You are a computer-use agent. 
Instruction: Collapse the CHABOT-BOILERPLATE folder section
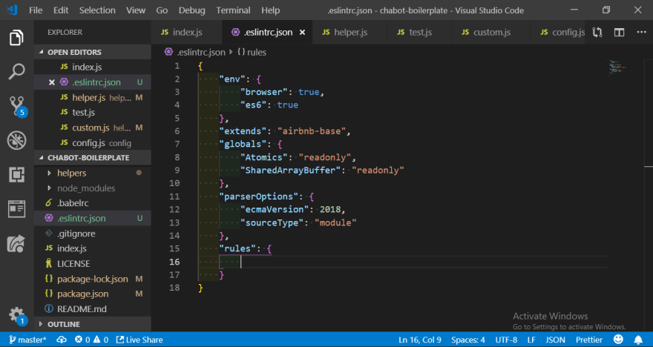click(93, 158)
